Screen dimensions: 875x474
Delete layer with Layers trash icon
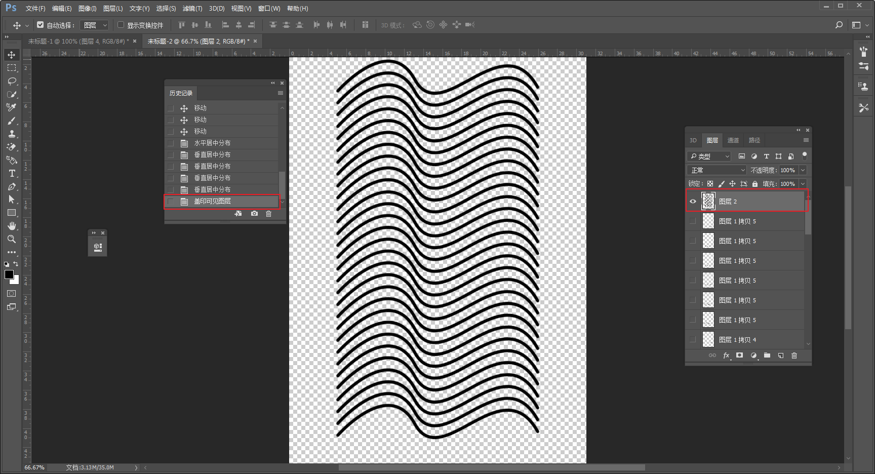pos(794,355)
